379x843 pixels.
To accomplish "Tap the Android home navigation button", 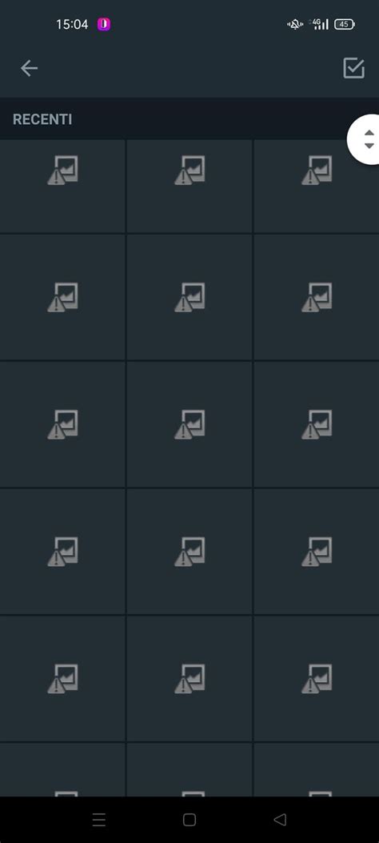I will coord(189,819).
